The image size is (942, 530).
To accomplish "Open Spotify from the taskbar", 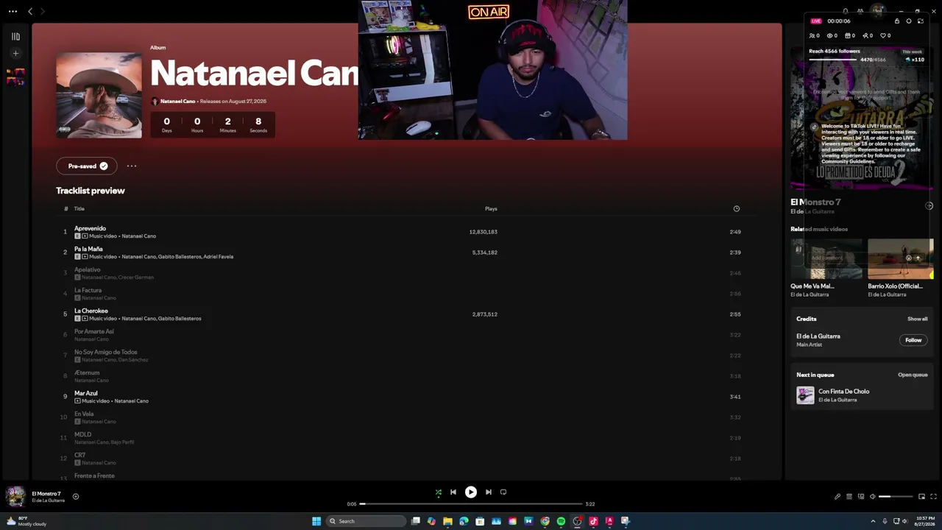I will pos(561,521).
